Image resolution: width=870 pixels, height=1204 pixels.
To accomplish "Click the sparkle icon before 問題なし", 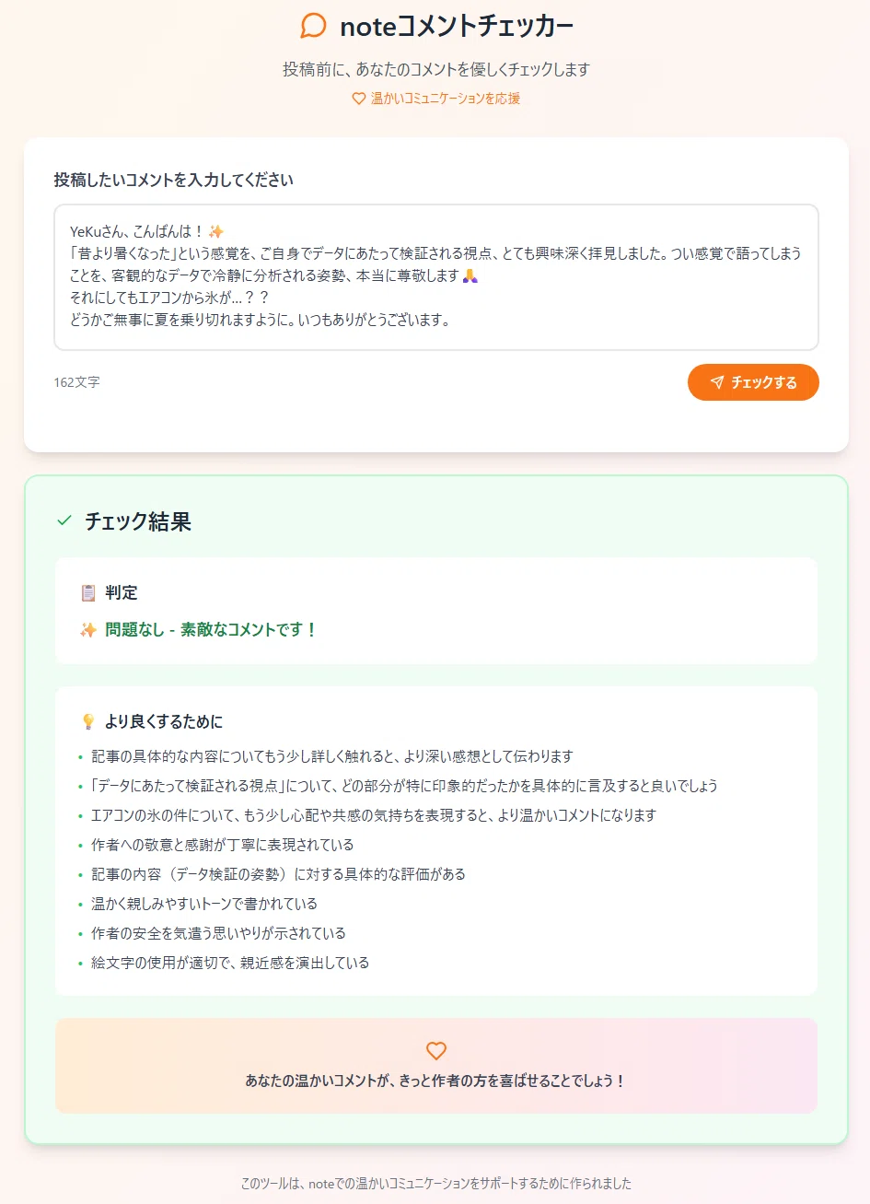I will 88,630.
